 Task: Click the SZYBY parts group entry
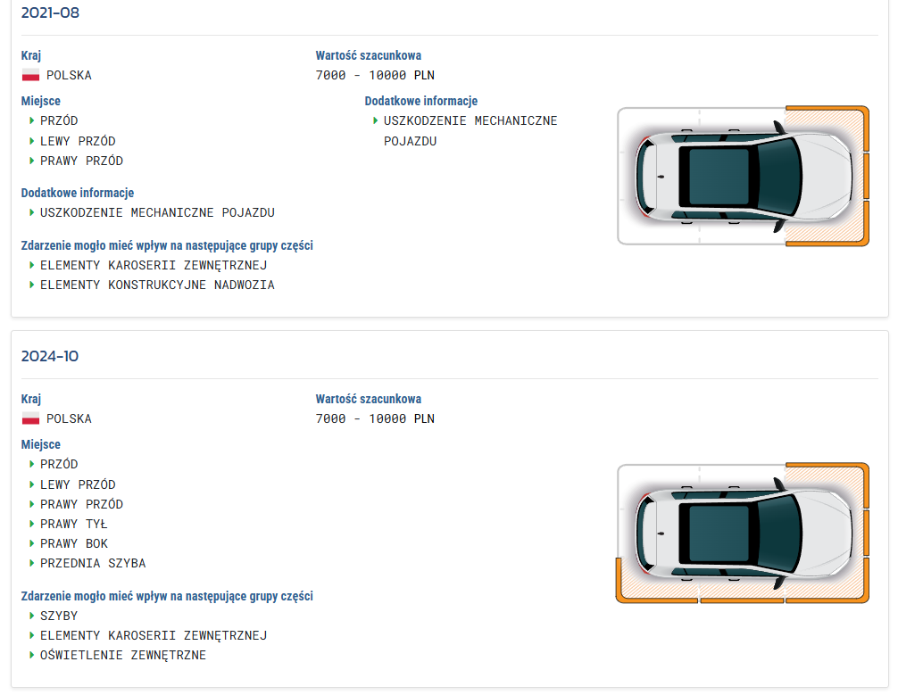[59, 616]
